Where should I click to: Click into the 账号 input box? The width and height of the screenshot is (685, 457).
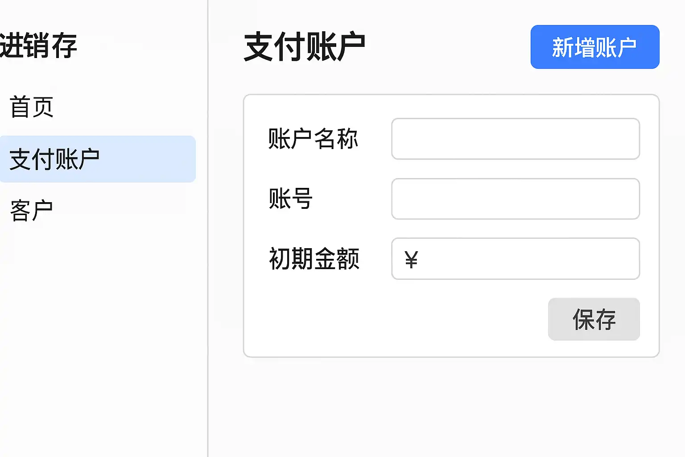[x=515, y=199]
